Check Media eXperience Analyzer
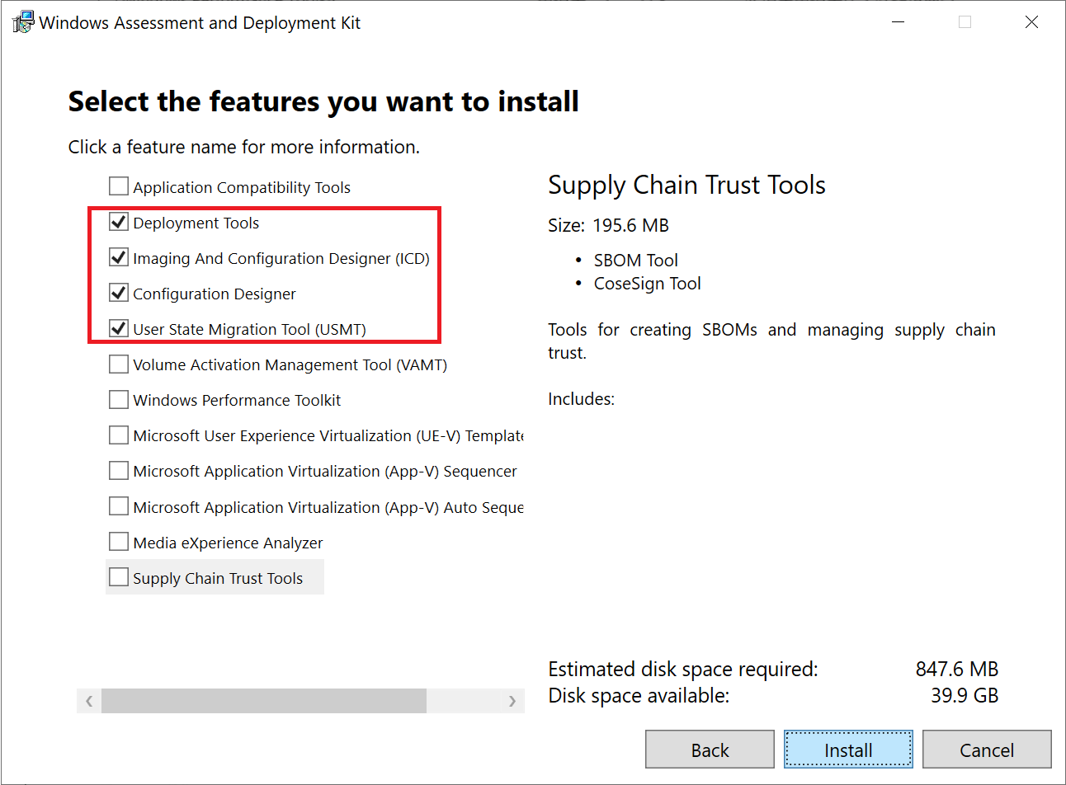The width and height of the screenshot is (1066, 785). pos(118,542)
